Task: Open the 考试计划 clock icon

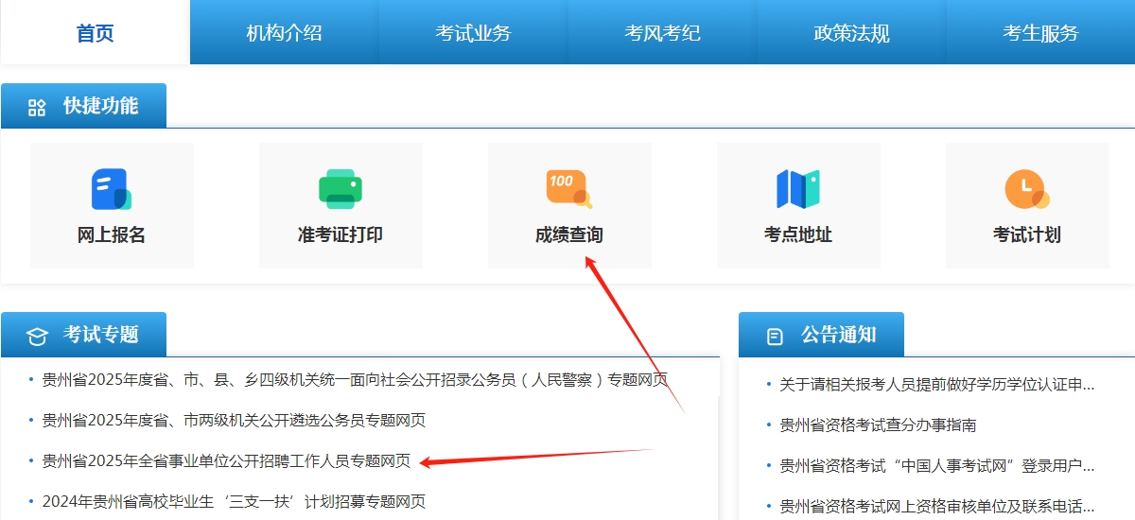Action: pos(1026,189)
